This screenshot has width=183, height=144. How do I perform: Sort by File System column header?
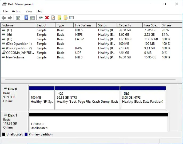click(x=83, y=25)
